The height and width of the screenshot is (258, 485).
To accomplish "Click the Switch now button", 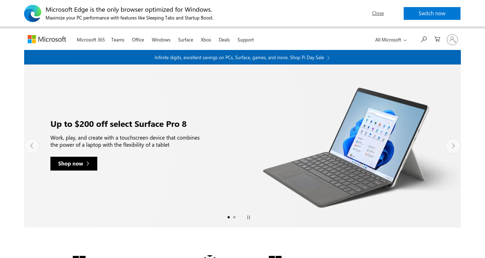I will (x=432, y=13).
